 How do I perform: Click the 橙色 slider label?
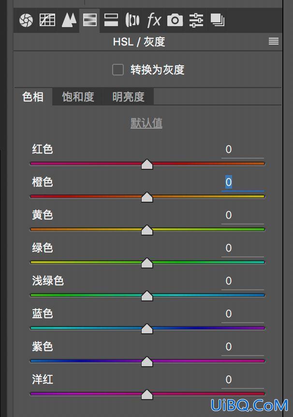click(x=43, y=182)
